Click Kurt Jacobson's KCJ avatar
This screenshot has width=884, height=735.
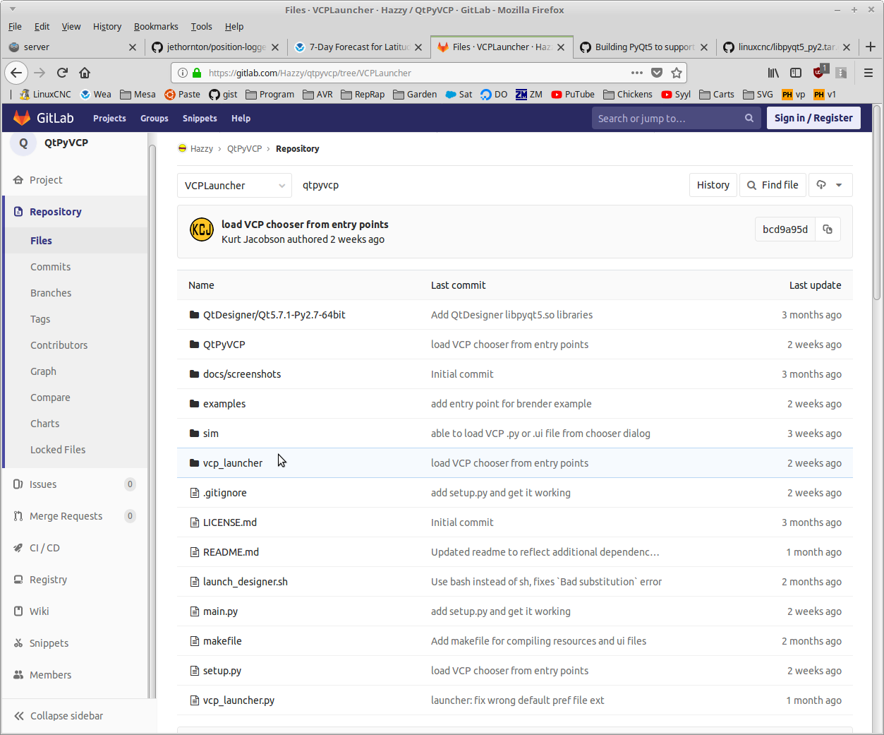(x=202, y=229)
